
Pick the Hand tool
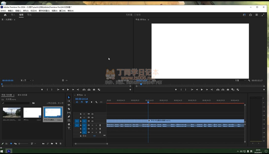[69, 124]
